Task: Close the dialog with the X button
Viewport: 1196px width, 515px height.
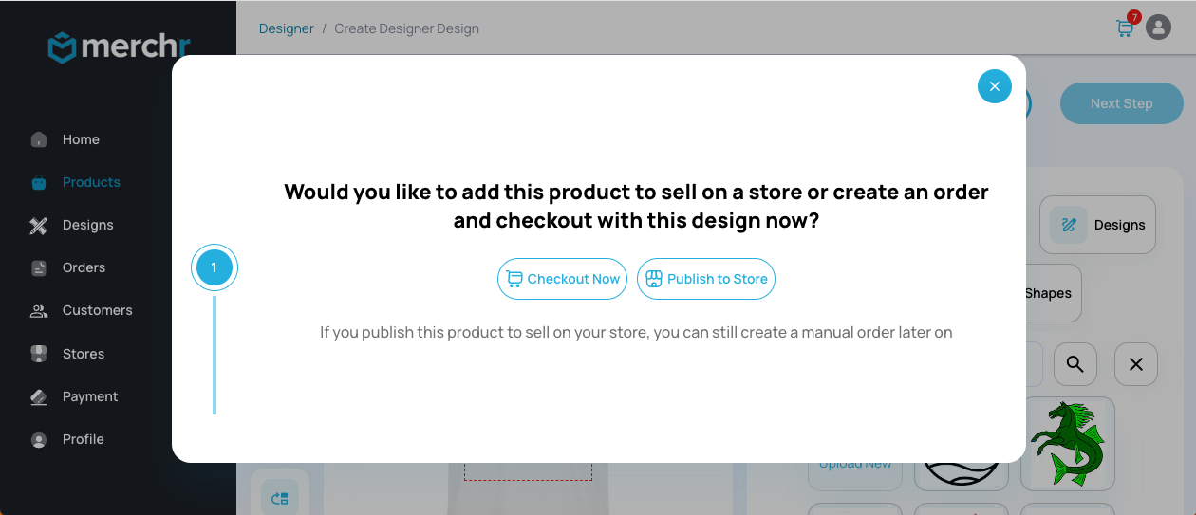Action: click(995, 86)
